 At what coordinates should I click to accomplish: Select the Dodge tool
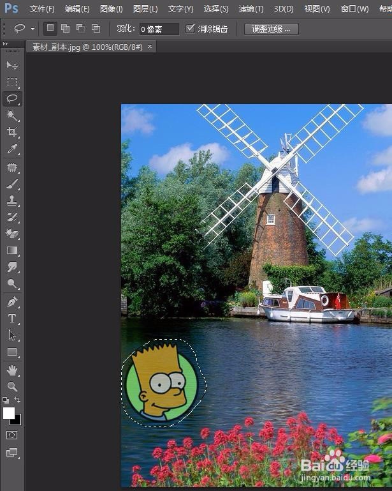(12, 283)
